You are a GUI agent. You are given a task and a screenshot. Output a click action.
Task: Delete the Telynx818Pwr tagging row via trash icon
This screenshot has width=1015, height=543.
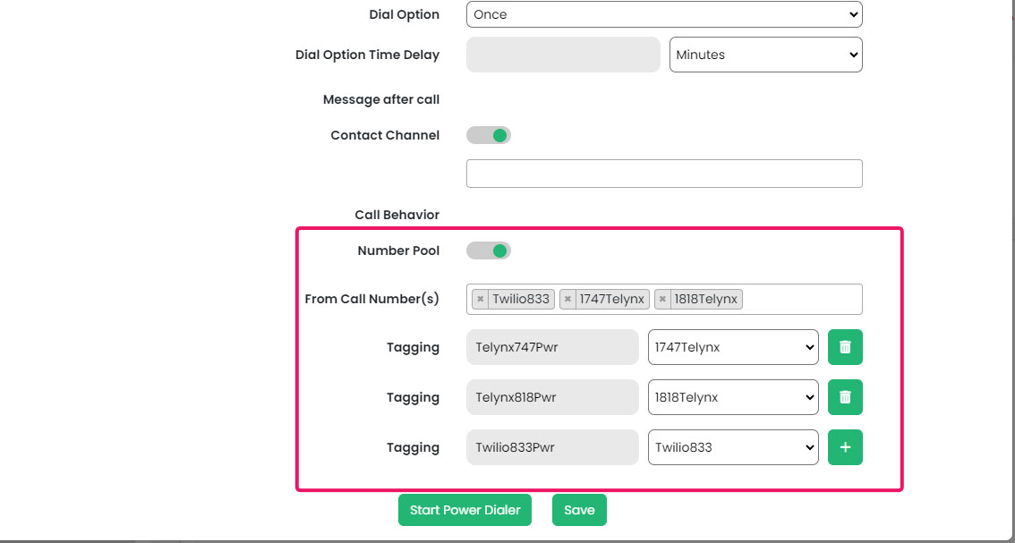click(845, 397)
